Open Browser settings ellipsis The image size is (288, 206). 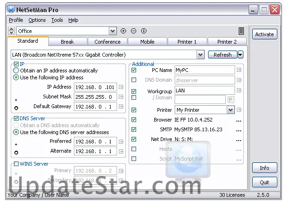[239, 121]
